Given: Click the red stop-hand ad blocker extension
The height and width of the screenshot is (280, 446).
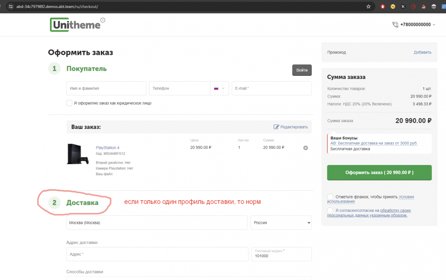Looking at the screenshot, I should (383, 7).
